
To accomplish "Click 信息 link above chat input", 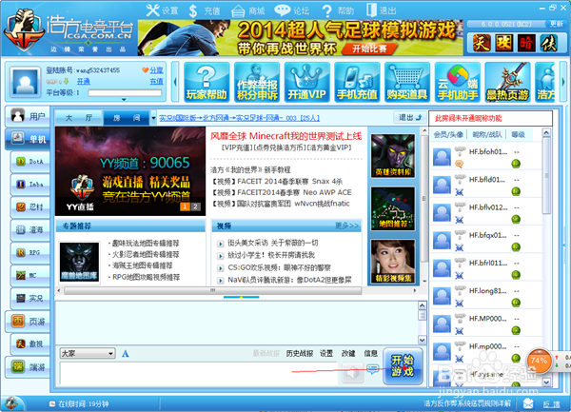I will click(371, 353).
